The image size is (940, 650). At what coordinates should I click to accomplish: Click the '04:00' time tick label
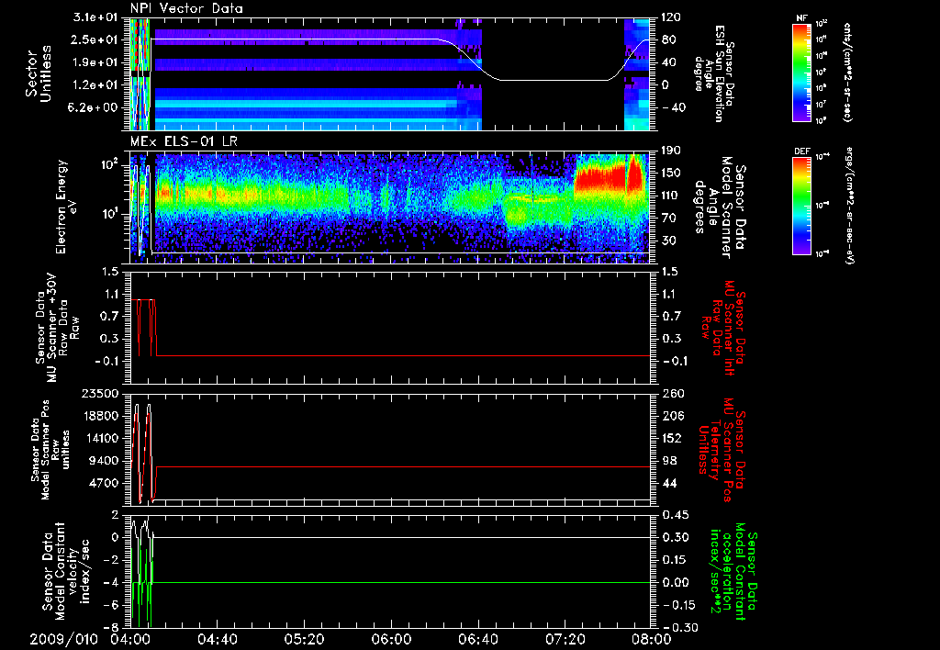pyautogui.click(x=129, y=639)
